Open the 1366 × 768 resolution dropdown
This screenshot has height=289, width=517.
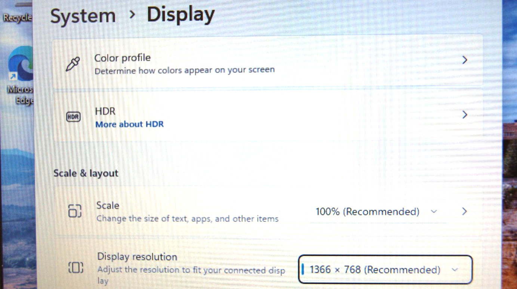[x=385, y=269]
